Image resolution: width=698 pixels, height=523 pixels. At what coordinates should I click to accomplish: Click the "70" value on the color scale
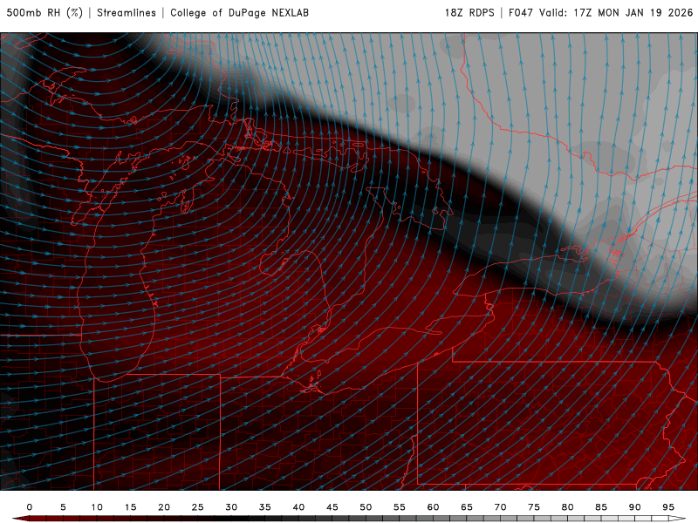pyautogui.click(x=500, y=507)
